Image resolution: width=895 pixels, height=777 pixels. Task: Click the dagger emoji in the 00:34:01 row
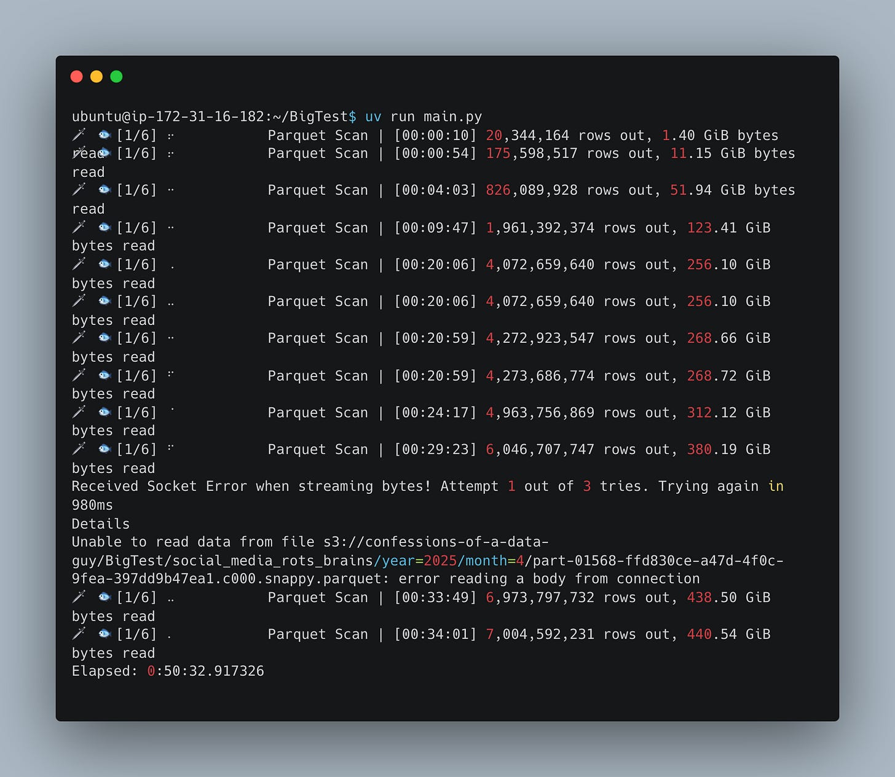79,634
